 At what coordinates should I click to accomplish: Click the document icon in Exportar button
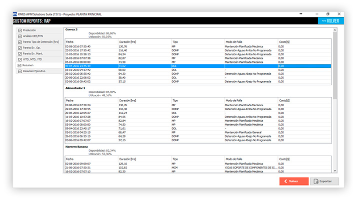click(x=316, y=181)
